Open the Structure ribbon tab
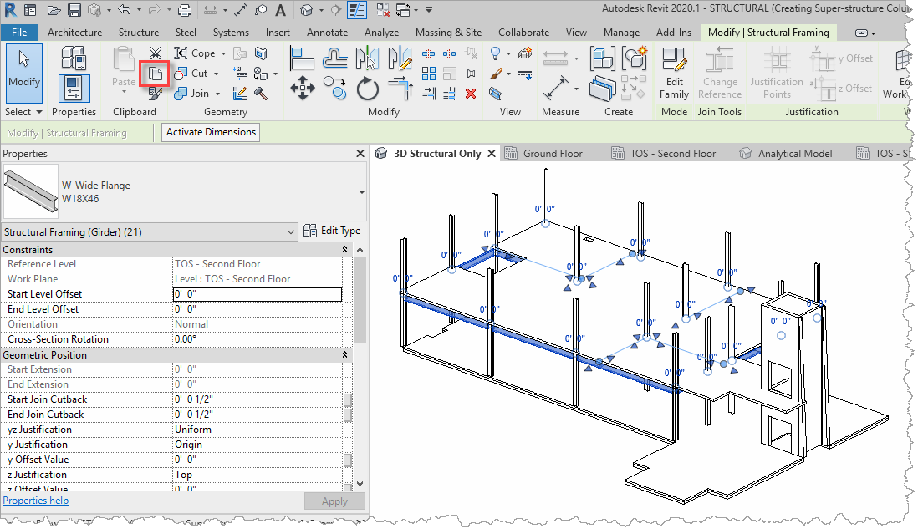 [x=138, y=33]
